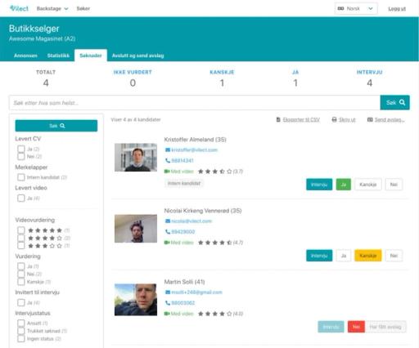Check Intern kandidat label checkbox
The height and width of the screenshot is (348, 419).
coord(21,177)
